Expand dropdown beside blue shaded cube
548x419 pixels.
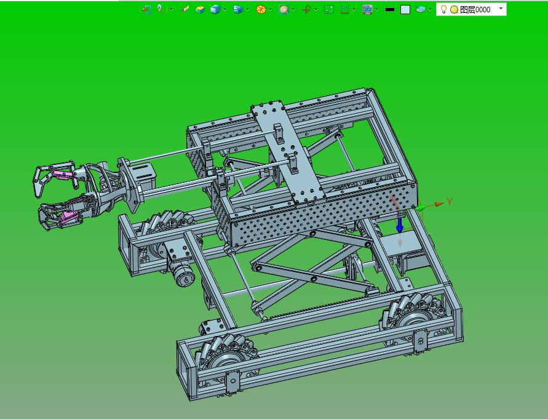coord(224,10)
